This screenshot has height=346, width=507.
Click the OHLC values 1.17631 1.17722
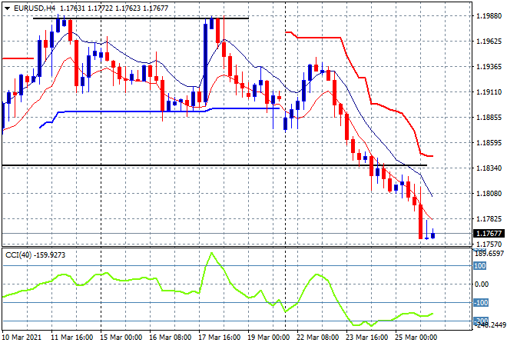87,8
